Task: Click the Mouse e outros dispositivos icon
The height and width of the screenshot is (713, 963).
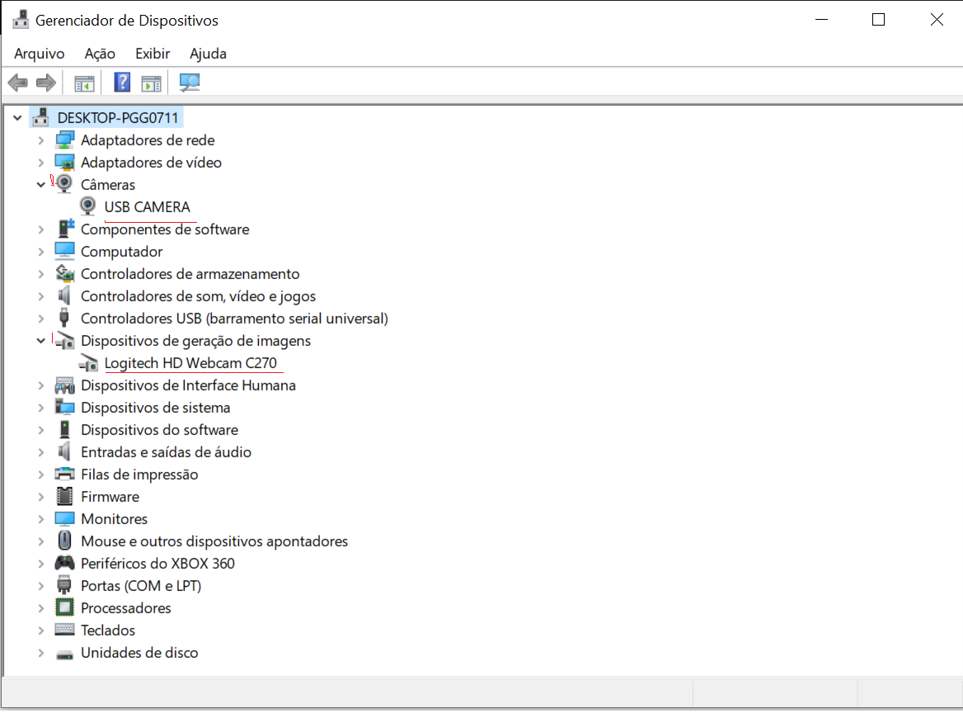Action: (x=64, y=541)
